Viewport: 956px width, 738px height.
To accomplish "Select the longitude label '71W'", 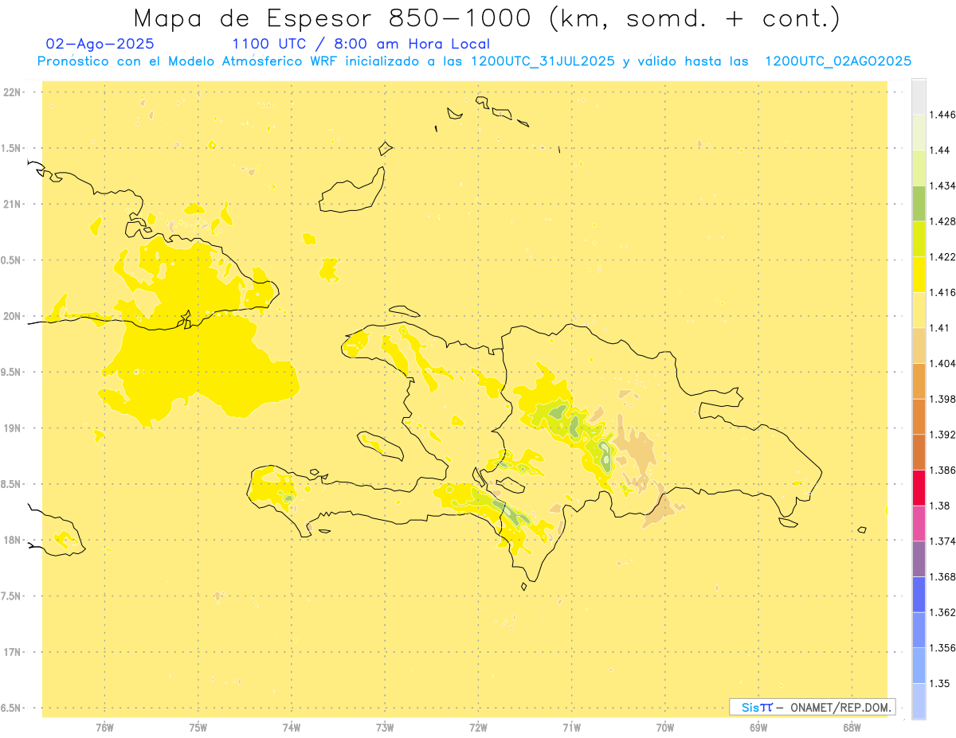I will coord(571,727).
